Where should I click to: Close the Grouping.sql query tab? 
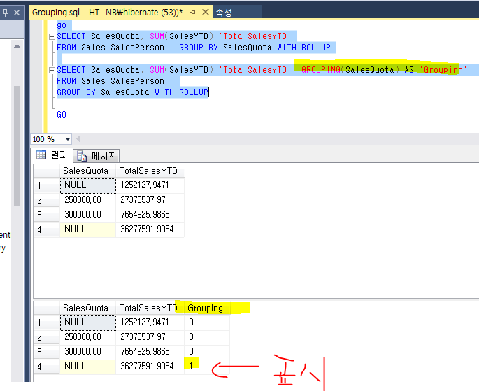[x=206, y=12]
